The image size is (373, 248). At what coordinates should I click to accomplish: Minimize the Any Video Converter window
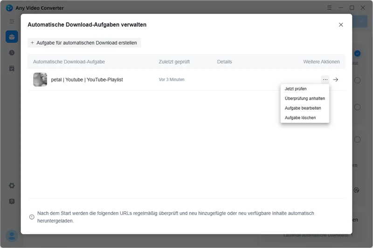click(341, 7)
